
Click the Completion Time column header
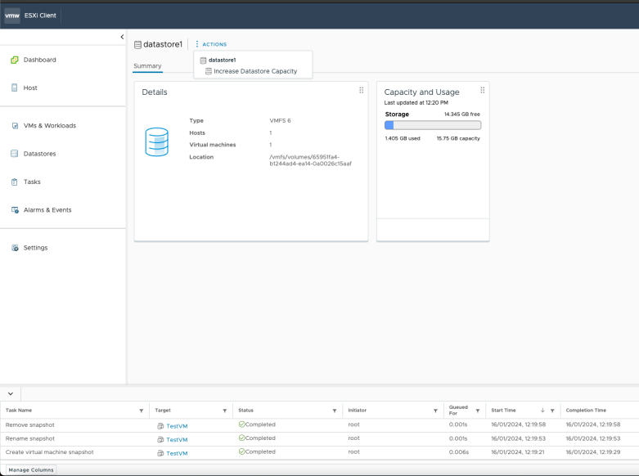tap(586, 411)
